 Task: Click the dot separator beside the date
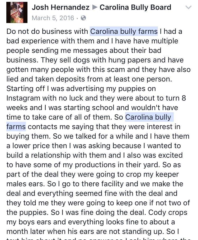tap(77, 19)
